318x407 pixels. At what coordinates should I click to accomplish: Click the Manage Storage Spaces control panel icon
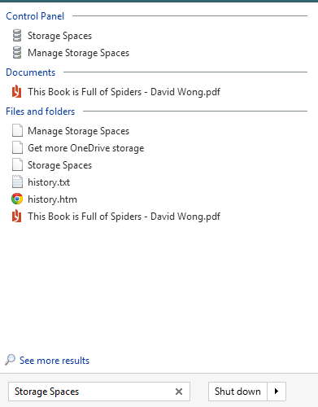tap(17, 53)
